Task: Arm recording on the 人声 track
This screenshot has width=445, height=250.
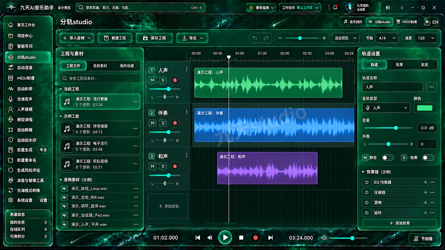Action: click(x=175, y=80)
